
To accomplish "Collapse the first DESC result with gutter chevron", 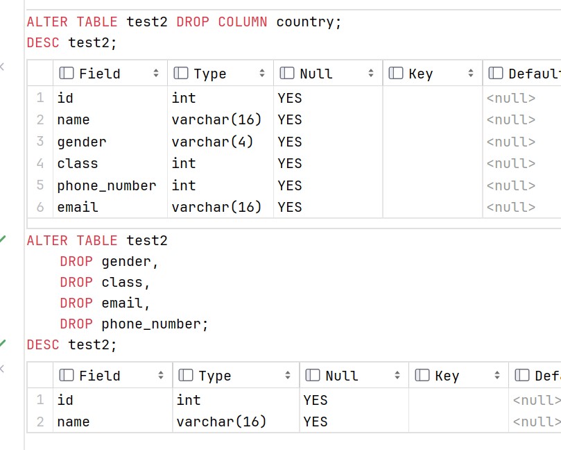I will [2, 66].
